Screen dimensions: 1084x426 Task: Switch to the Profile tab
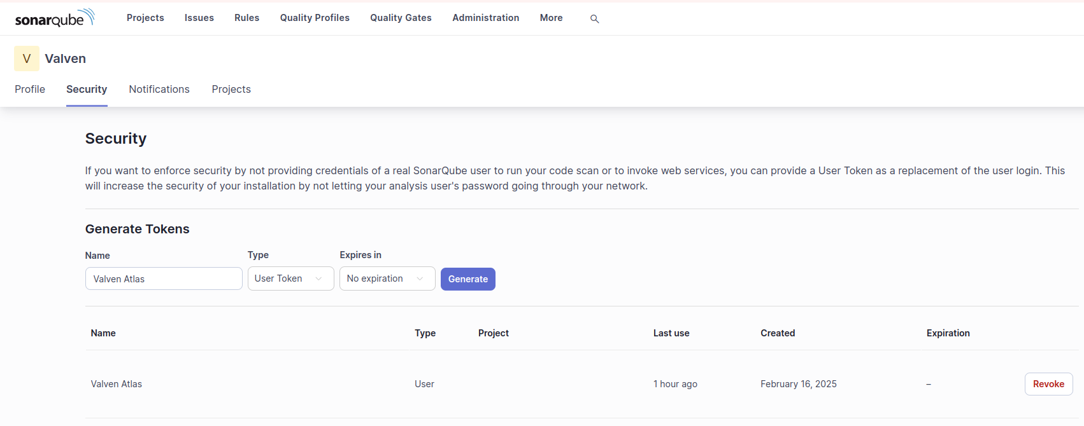pyautogui.click(x=30, y=89)
